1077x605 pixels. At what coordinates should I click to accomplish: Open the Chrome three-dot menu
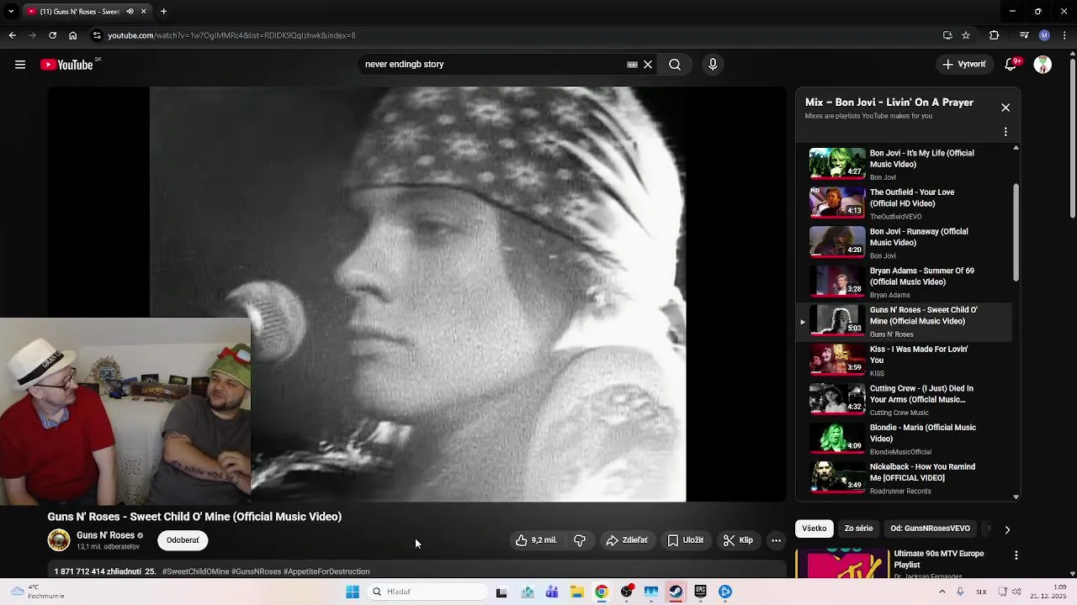point(1065,35)
